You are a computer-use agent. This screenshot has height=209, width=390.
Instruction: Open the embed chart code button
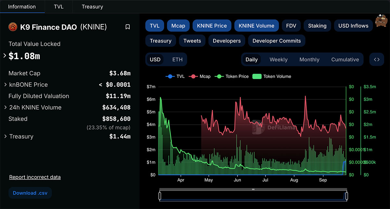377,59
